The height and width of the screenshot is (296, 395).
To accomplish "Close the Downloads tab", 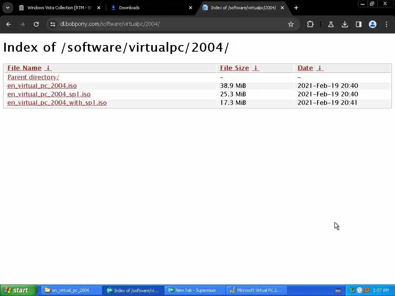I will click(191, 8).
